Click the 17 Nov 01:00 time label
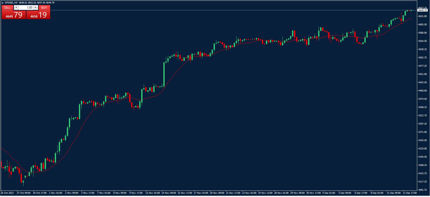Viewport: 430px width, 197px height. tap(201, 193)
